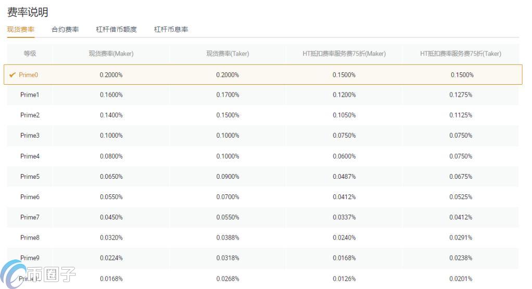Screen dimensions: 532x289
Task: Click Prime2 Maker fee 0.1400%
Action: coord(111,115)
